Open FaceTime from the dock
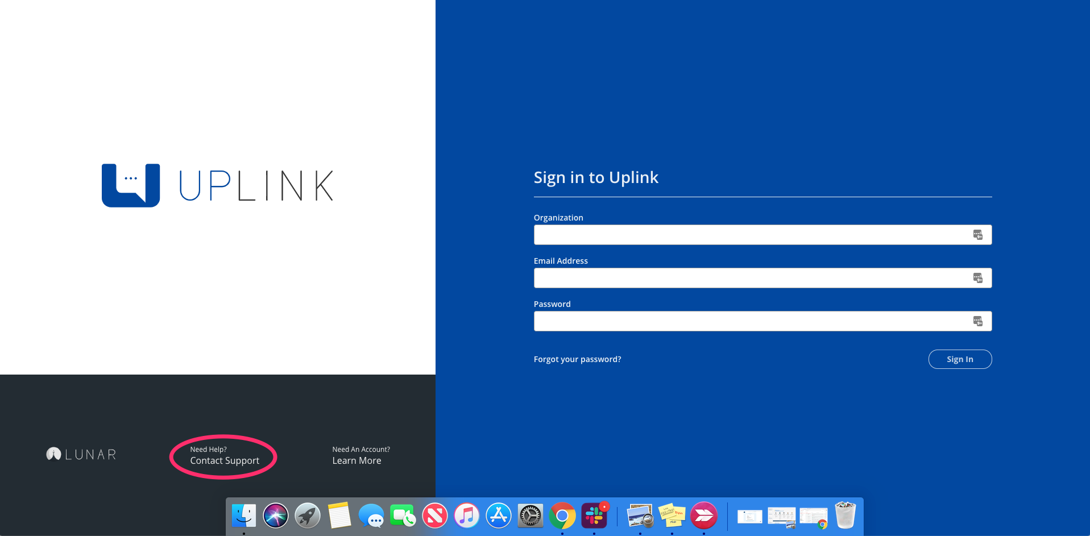This screenshot has width=1090, height=536. [403, 516]
